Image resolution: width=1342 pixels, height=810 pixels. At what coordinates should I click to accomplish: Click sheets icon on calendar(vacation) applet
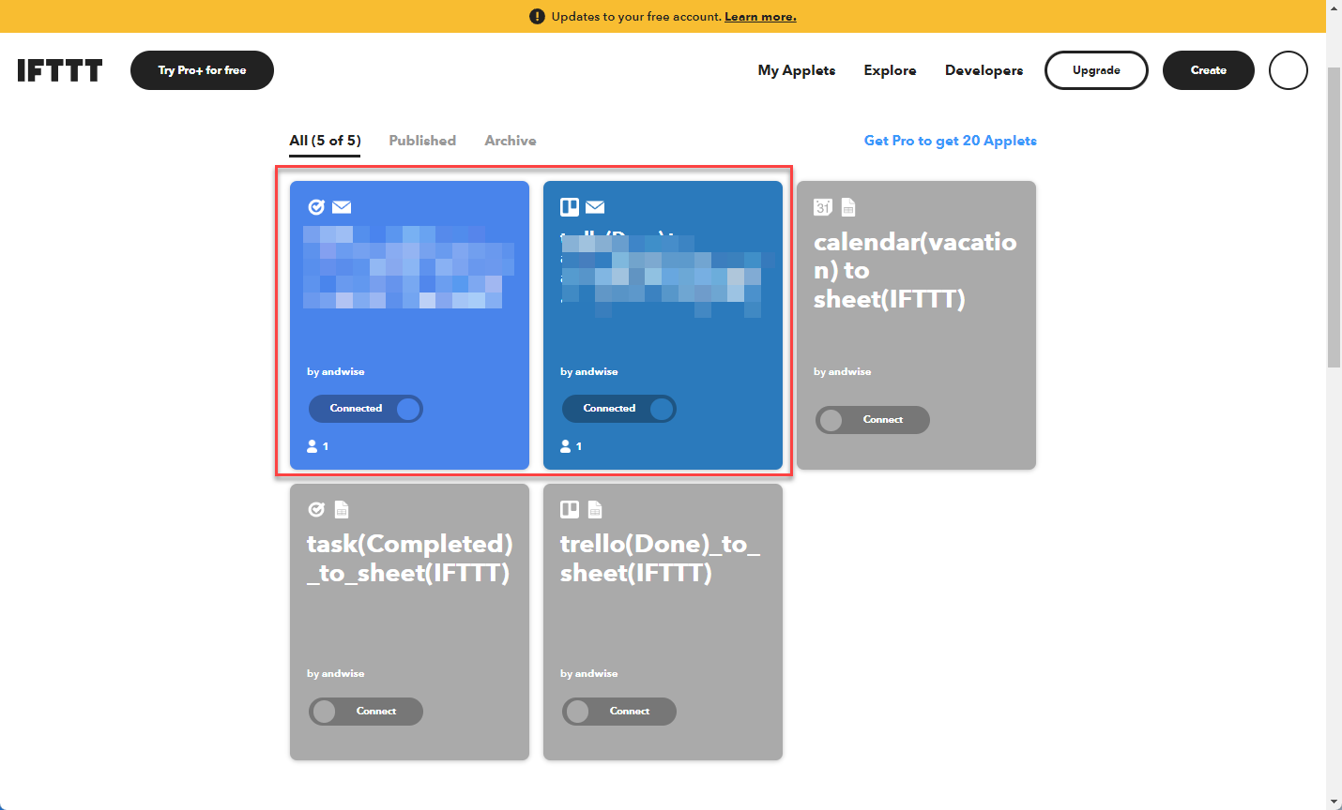click(x=848, y=207)
